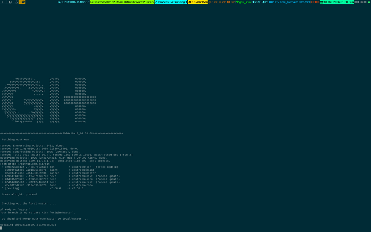371x232 pixels.
Task: Click the todo -> upstream/todo line
Action: [x=49, y=185]
